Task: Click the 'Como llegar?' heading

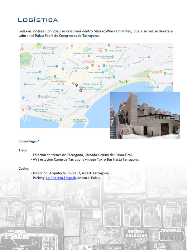Action: click(29, 141)
